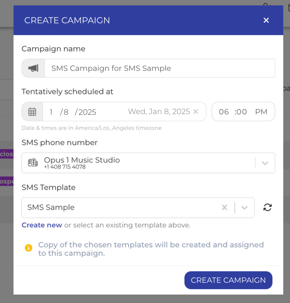This screenshot has width=290, height=303.
Task: Clear the Wed, Jan 8, 2025 date
Action: click(x=196, y=111)
